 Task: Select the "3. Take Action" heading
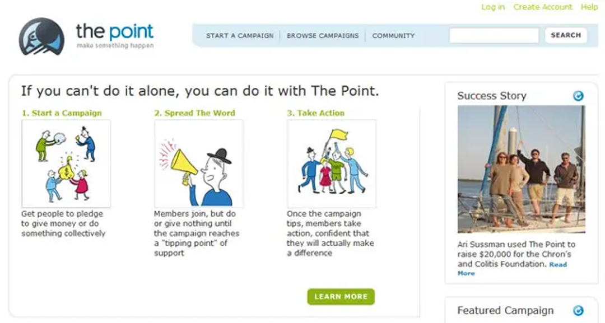pos(315,113)
